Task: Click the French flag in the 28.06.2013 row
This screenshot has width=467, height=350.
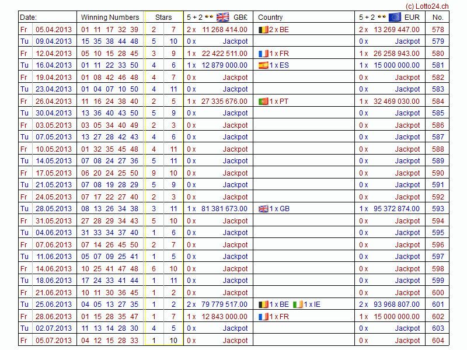Action: coord(263,316)
